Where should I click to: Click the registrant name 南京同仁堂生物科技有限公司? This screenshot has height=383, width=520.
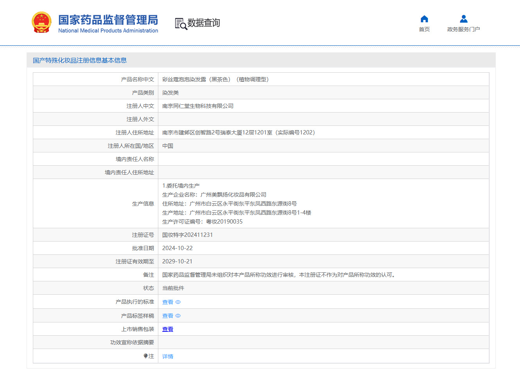(197, 106)
